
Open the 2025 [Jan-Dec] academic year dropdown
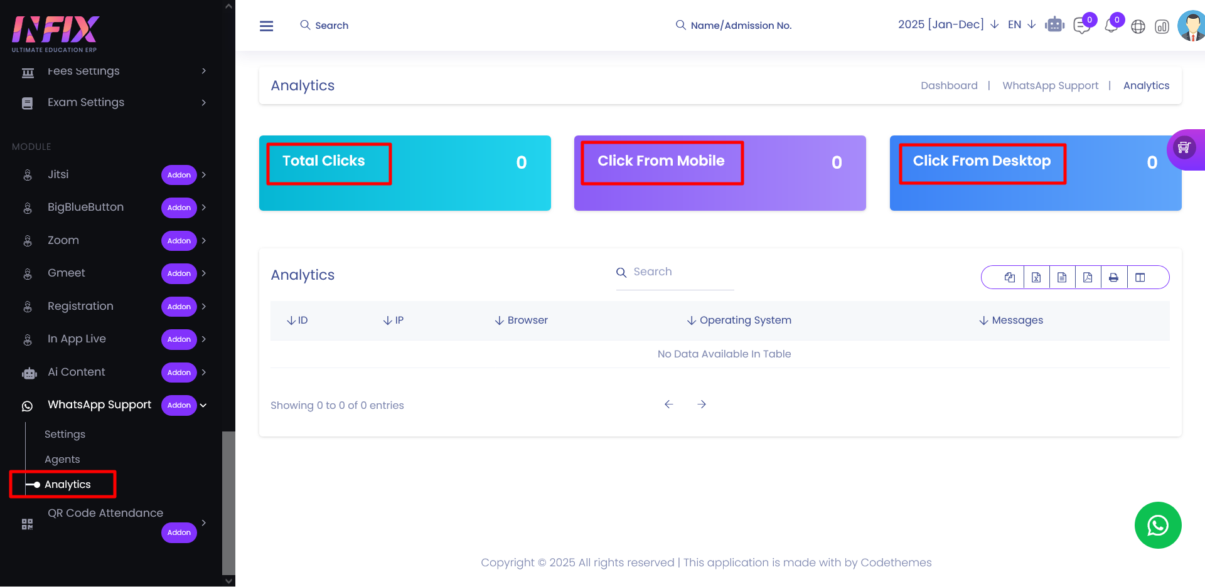coord(948,24)
